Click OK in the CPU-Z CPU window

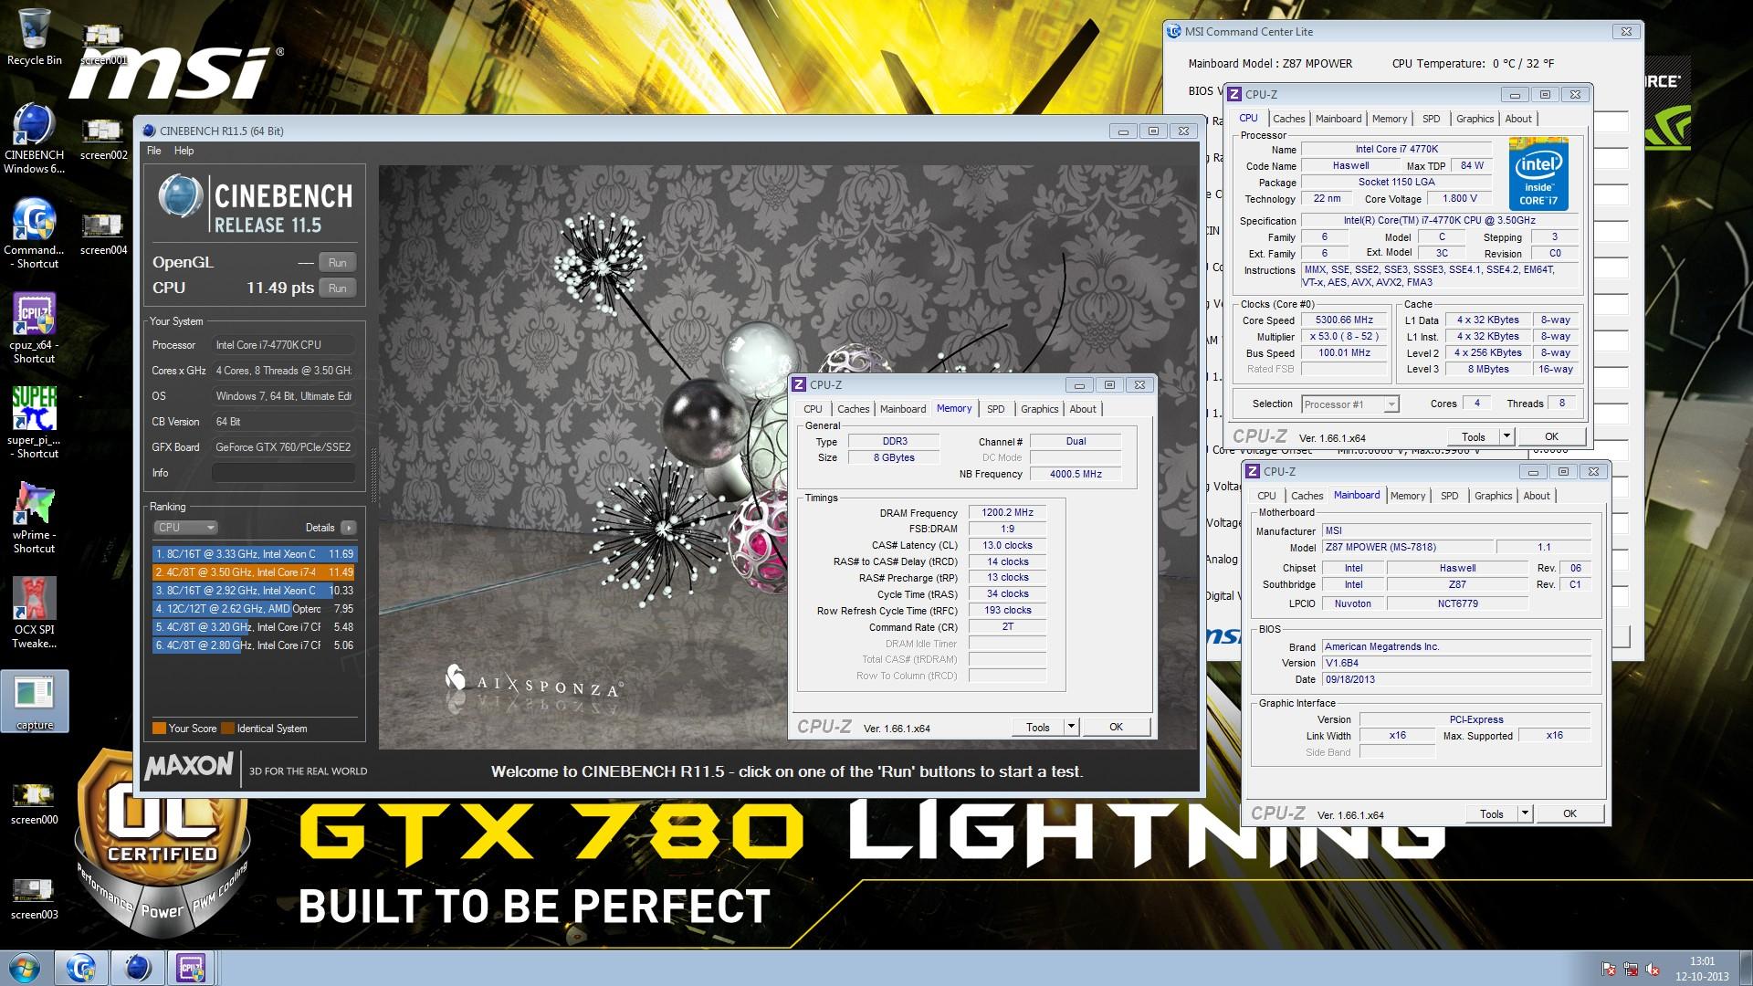click(1551, 436)
